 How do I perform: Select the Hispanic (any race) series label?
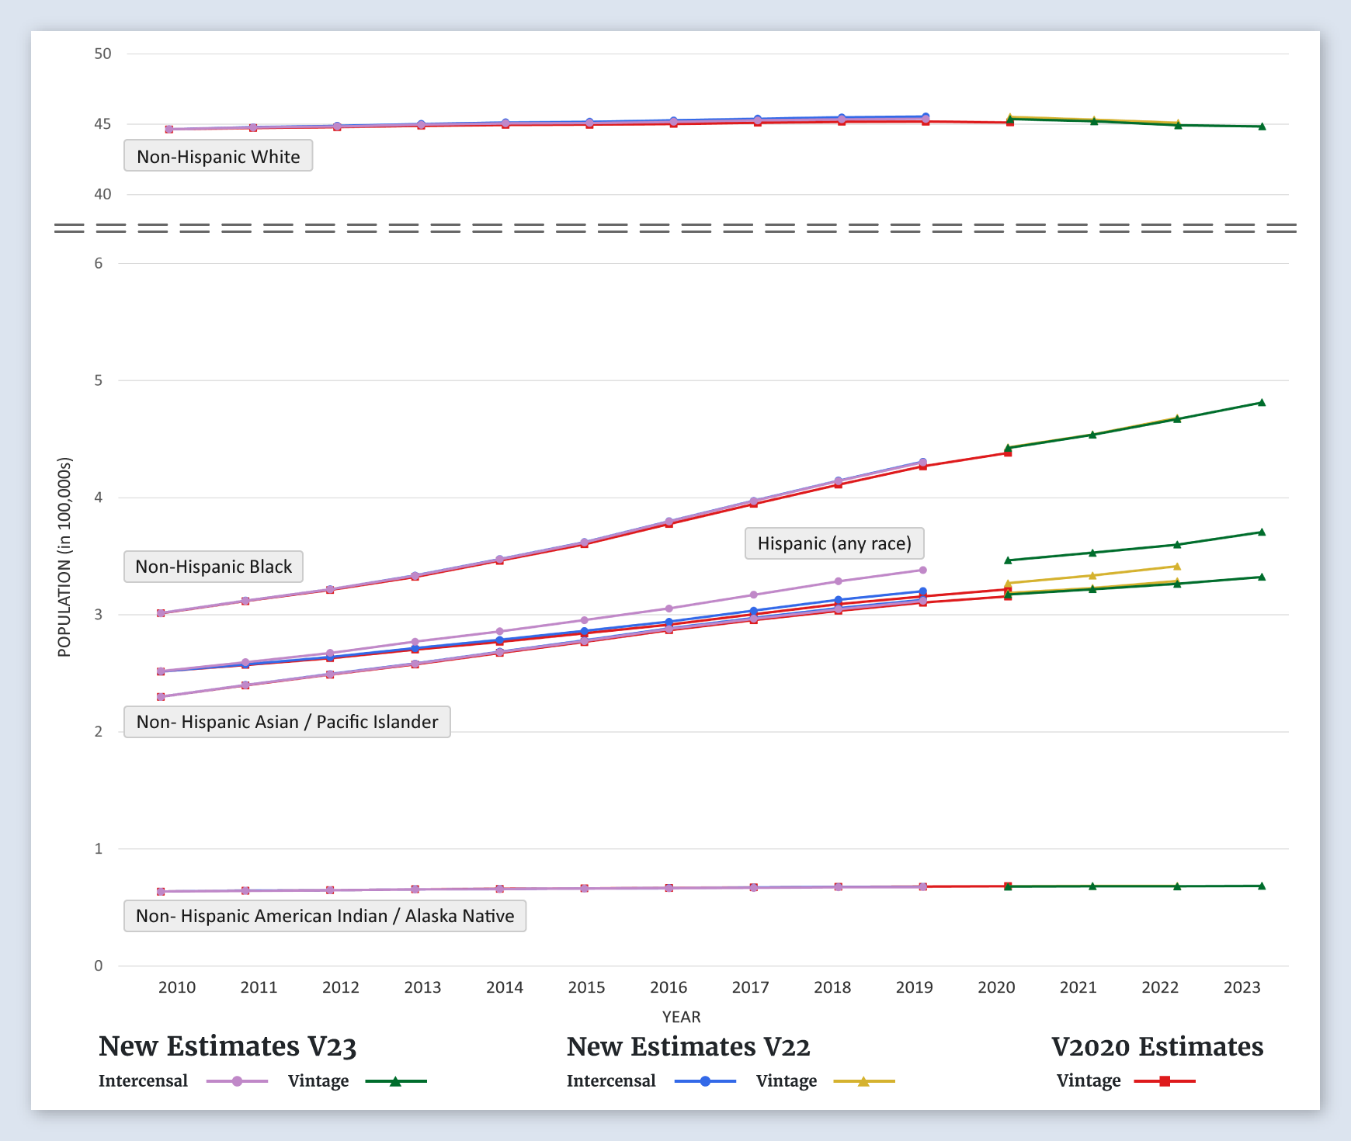point(834,543)
